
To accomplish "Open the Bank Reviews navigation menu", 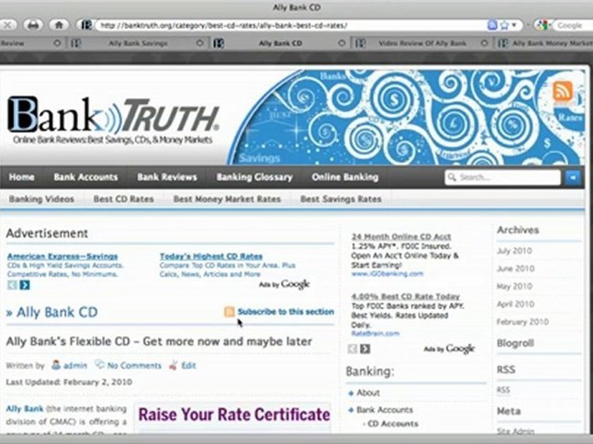I will pyautogui.click(x=167, y=177).
